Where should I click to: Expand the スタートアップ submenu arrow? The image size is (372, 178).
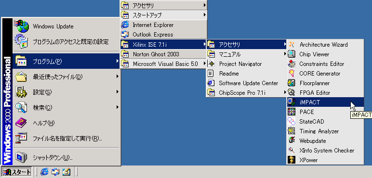pos(204,15)
